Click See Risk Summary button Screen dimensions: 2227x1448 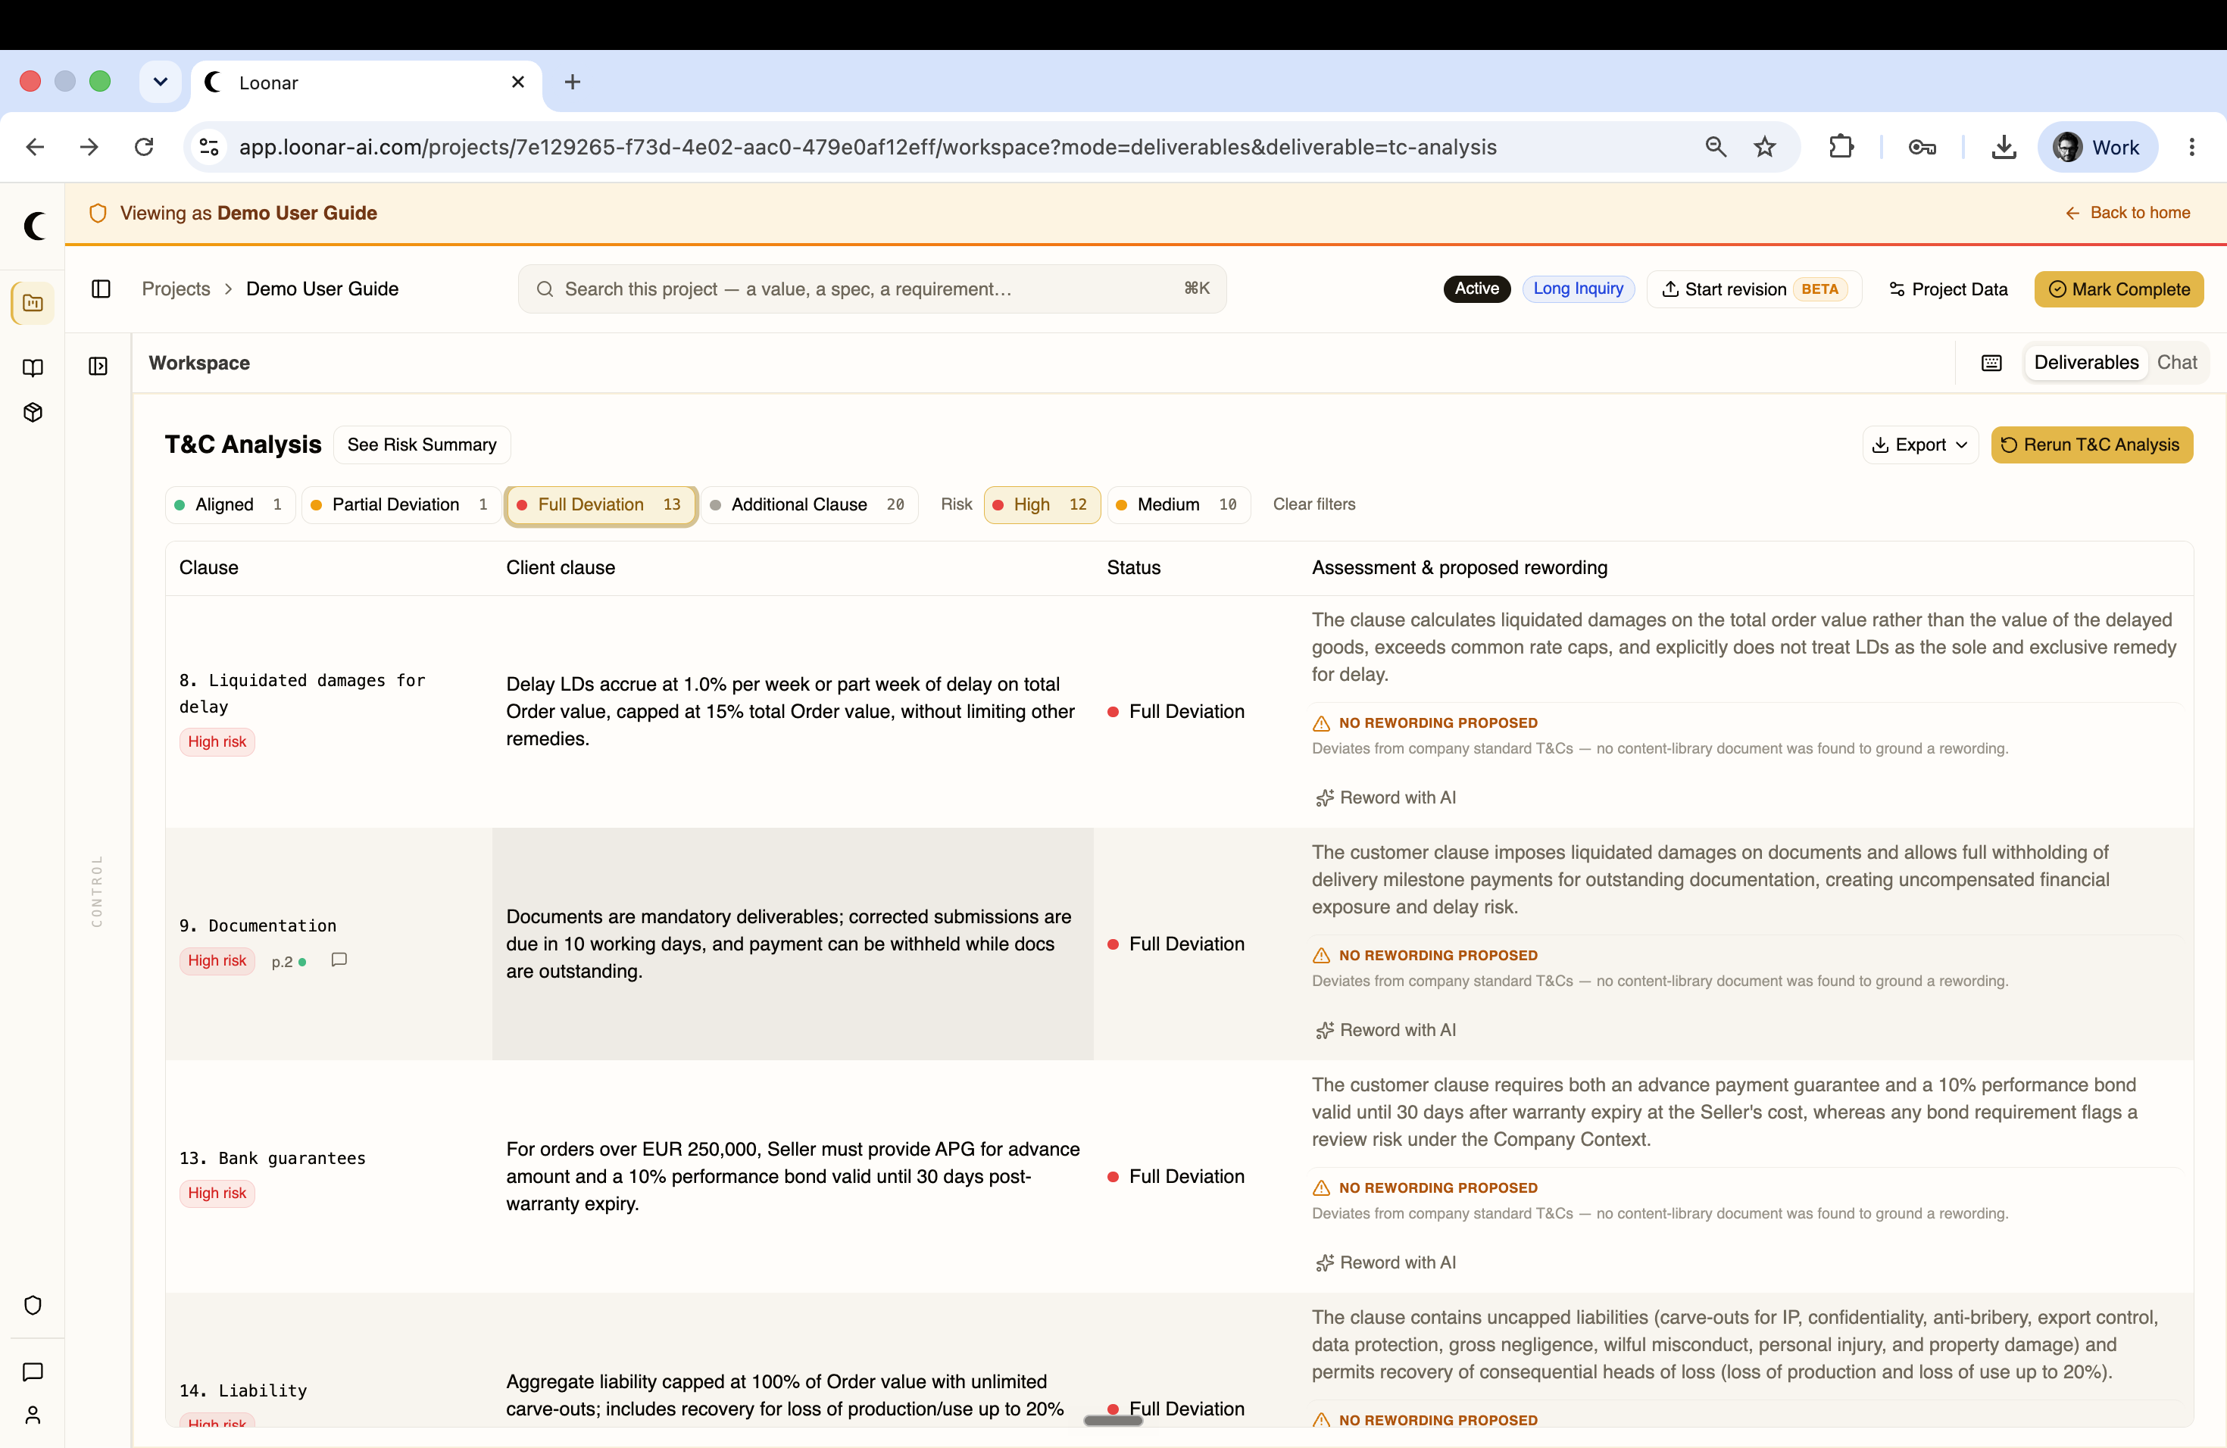click(422, 445)
